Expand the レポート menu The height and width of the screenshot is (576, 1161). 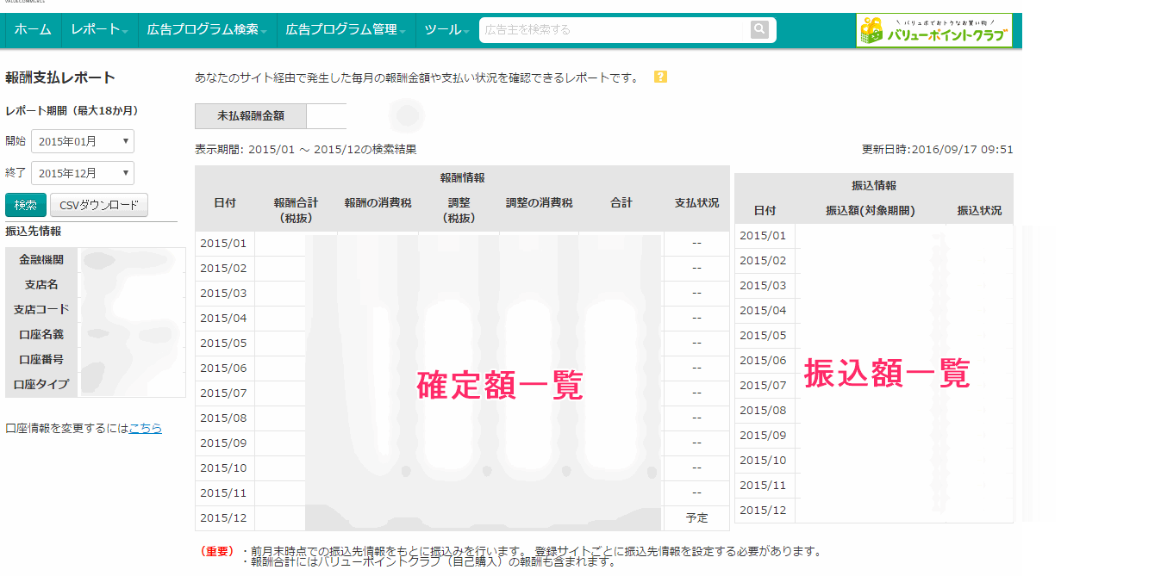(x=99, y=30)
